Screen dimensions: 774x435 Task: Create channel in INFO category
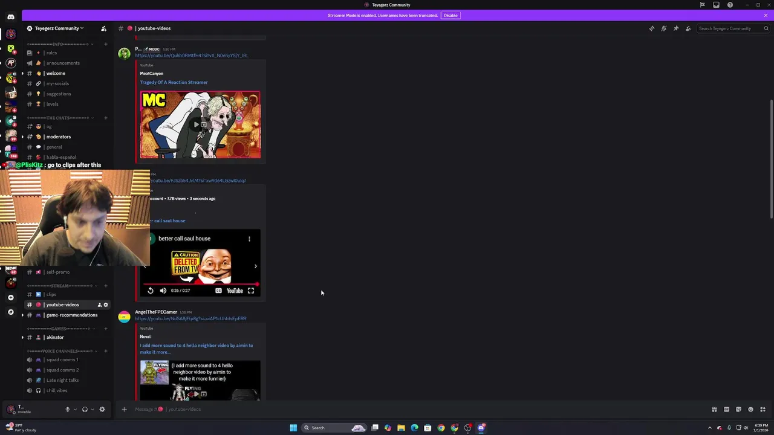click(106, 44)
